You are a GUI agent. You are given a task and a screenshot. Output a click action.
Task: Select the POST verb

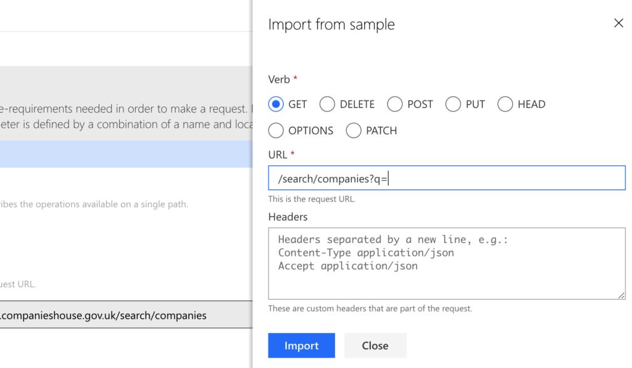click(394, 104)
